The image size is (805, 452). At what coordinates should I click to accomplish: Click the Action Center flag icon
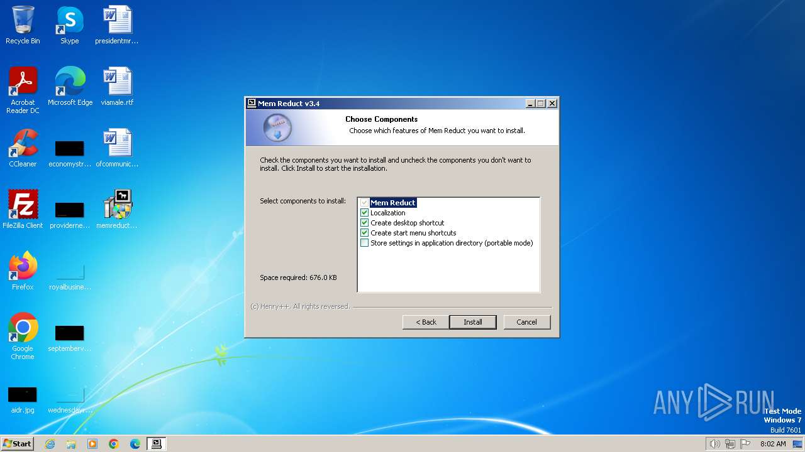coord(745,444)
